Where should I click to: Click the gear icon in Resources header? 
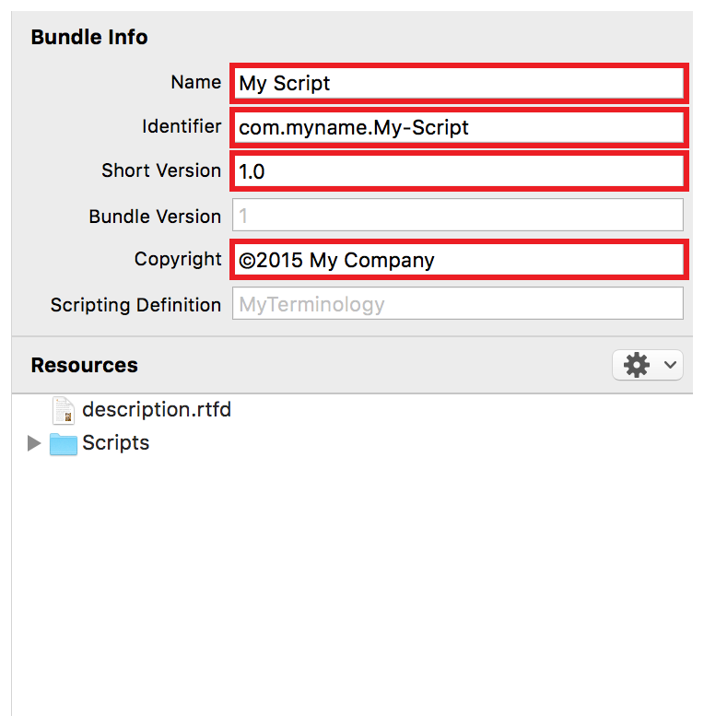point(637,366)
